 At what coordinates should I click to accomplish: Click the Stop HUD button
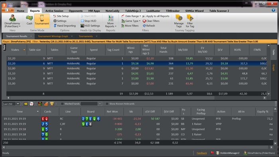(88, 21)
